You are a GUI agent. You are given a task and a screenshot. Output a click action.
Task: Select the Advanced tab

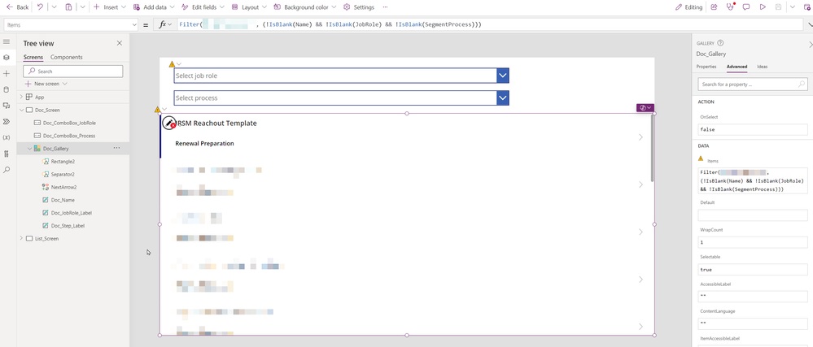point(737,67)
